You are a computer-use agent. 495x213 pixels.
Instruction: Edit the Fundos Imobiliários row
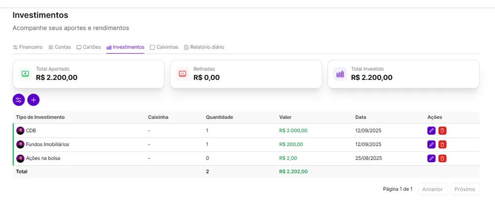click(x=431, y=144)
